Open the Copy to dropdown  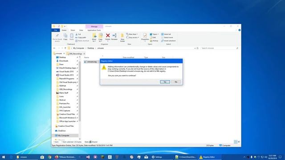[100, 37]
